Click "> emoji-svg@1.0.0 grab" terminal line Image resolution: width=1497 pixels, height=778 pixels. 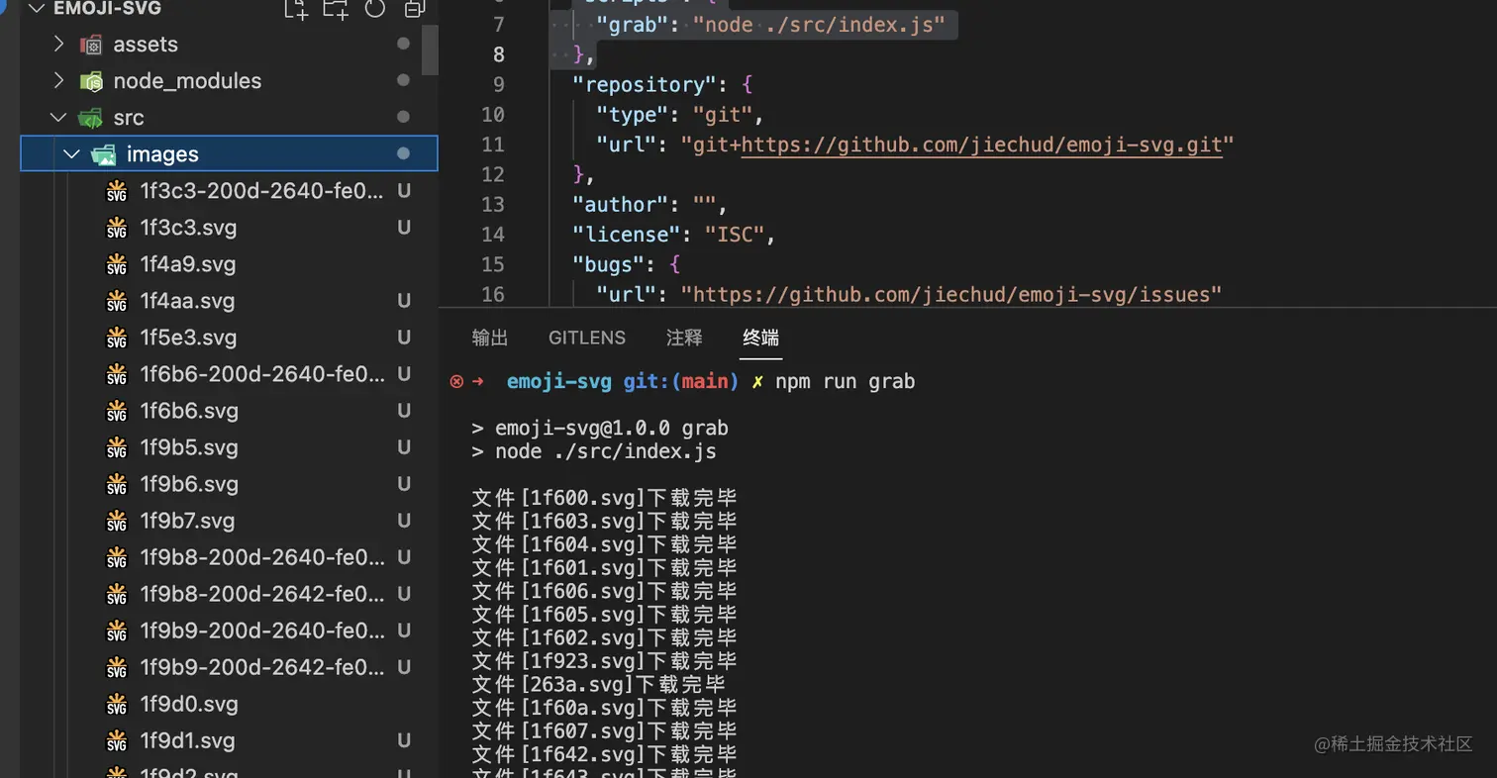click(x=600, y=429)
